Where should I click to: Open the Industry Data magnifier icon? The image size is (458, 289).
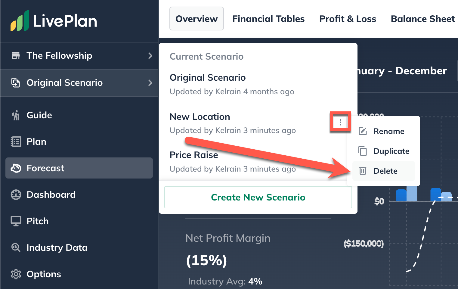pyautogui.click(x=16, y=248)
